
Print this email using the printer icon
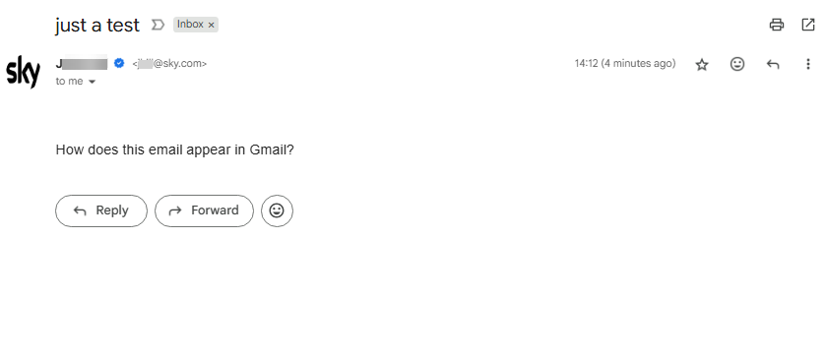pyautogui.click(x=777, y=25)
